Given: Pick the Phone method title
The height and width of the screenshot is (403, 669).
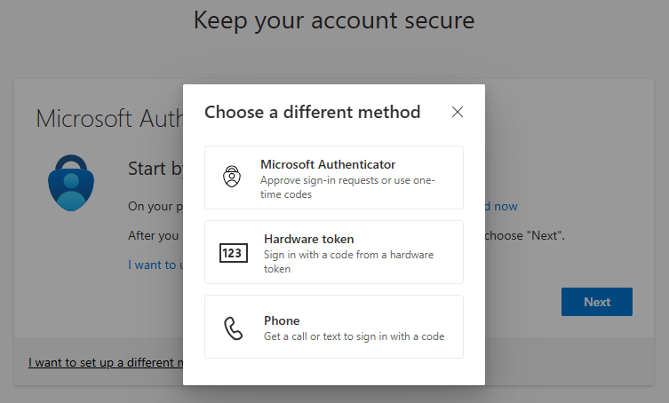Looking at the screenshot, I should pyautogui.click(x=282, y=320).
